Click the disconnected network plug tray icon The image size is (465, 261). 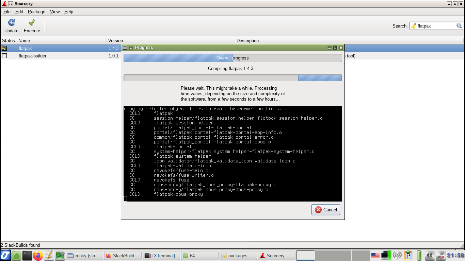point(440,256)
